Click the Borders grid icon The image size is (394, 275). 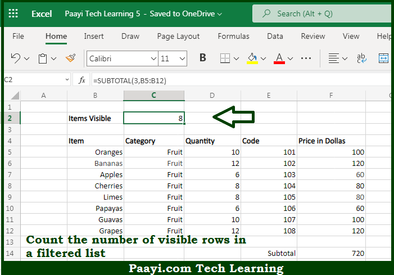click(225, 58)
